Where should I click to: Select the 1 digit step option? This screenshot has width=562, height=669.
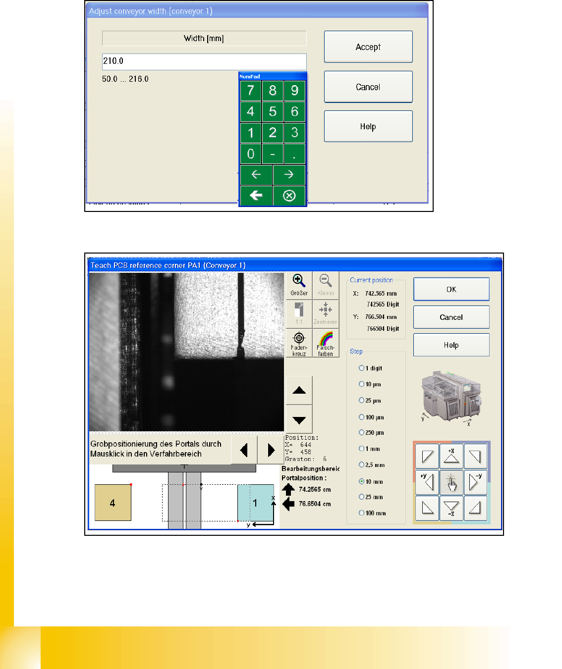[x=371, y=368]
